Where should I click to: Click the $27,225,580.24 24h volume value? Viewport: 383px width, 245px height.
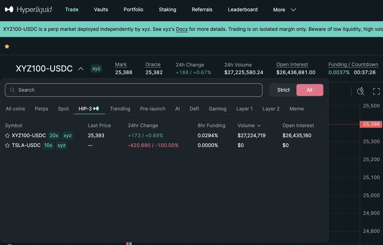244,72
